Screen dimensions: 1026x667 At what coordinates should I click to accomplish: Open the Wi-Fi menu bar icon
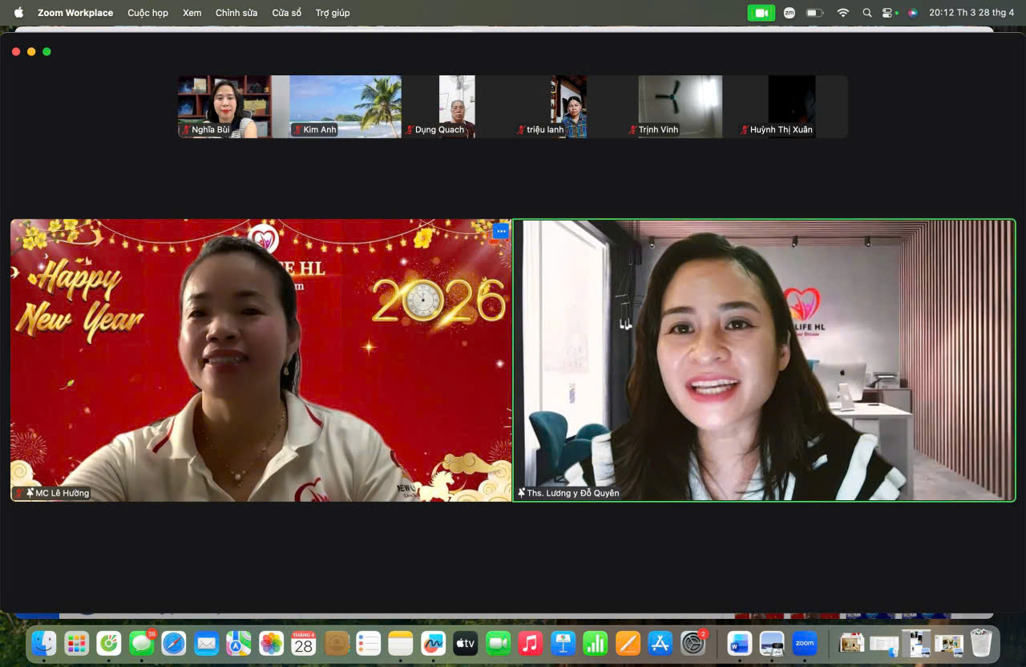(842, 13)
